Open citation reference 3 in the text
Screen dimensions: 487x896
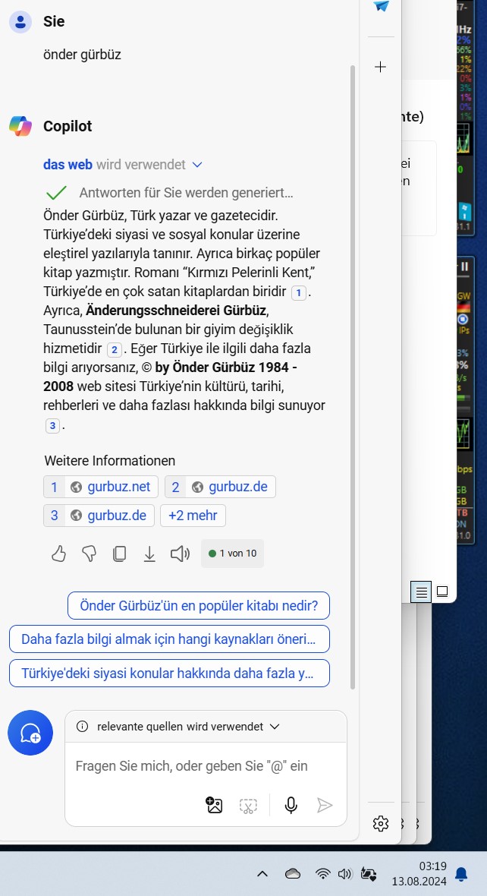[52, 426]
